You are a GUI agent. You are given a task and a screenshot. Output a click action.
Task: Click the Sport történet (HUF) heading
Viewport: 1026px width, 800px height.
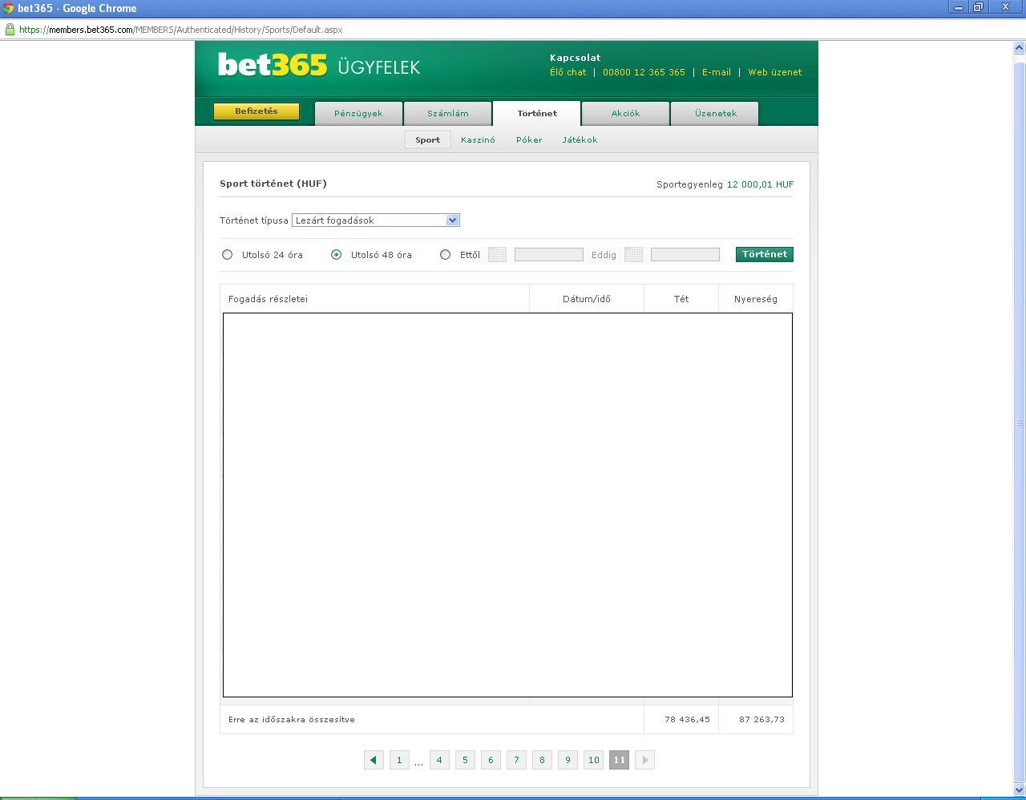point(273,184)
